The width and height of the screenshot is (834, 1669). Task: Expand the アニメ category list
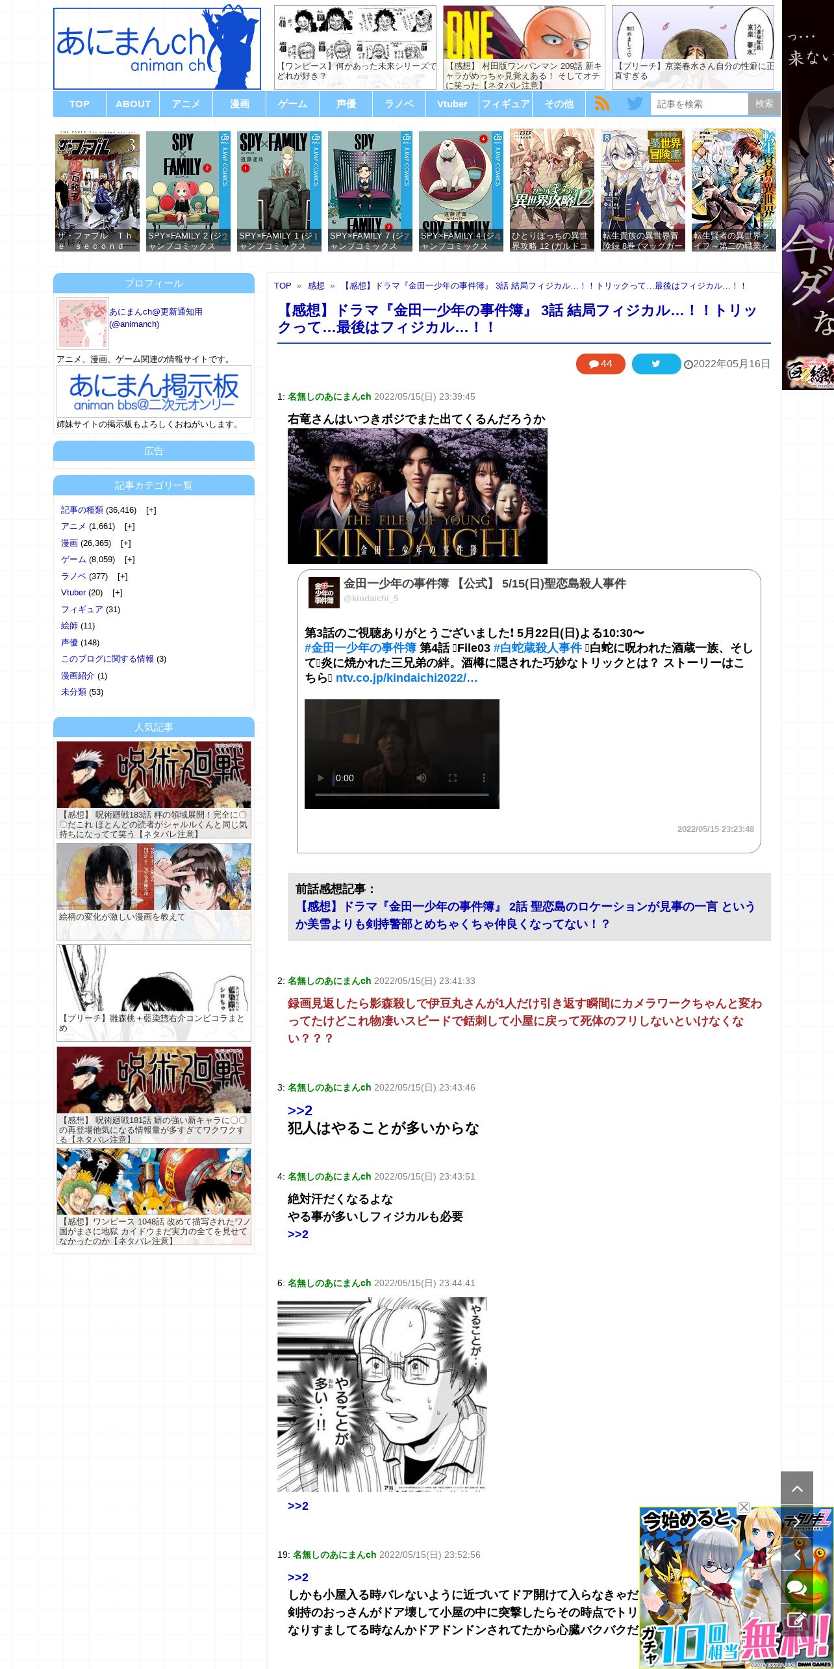coord(130,526)
